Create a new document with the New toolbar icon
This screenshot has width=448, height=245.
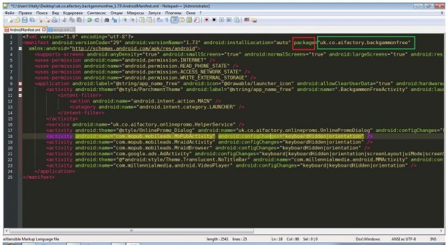10,20
